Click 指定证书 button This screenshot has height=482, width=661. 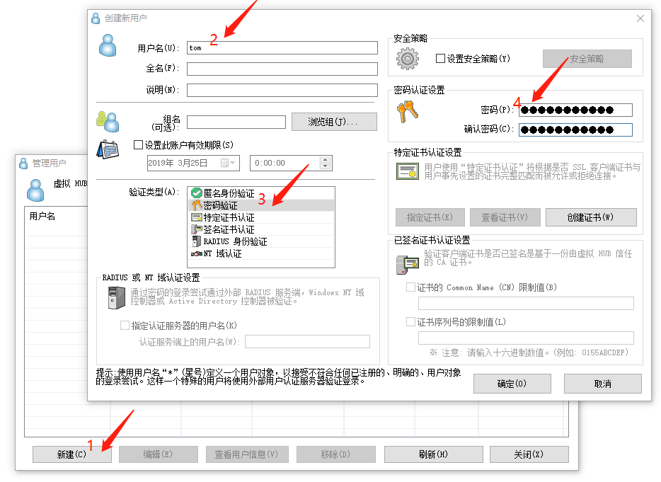click(430, 217)
